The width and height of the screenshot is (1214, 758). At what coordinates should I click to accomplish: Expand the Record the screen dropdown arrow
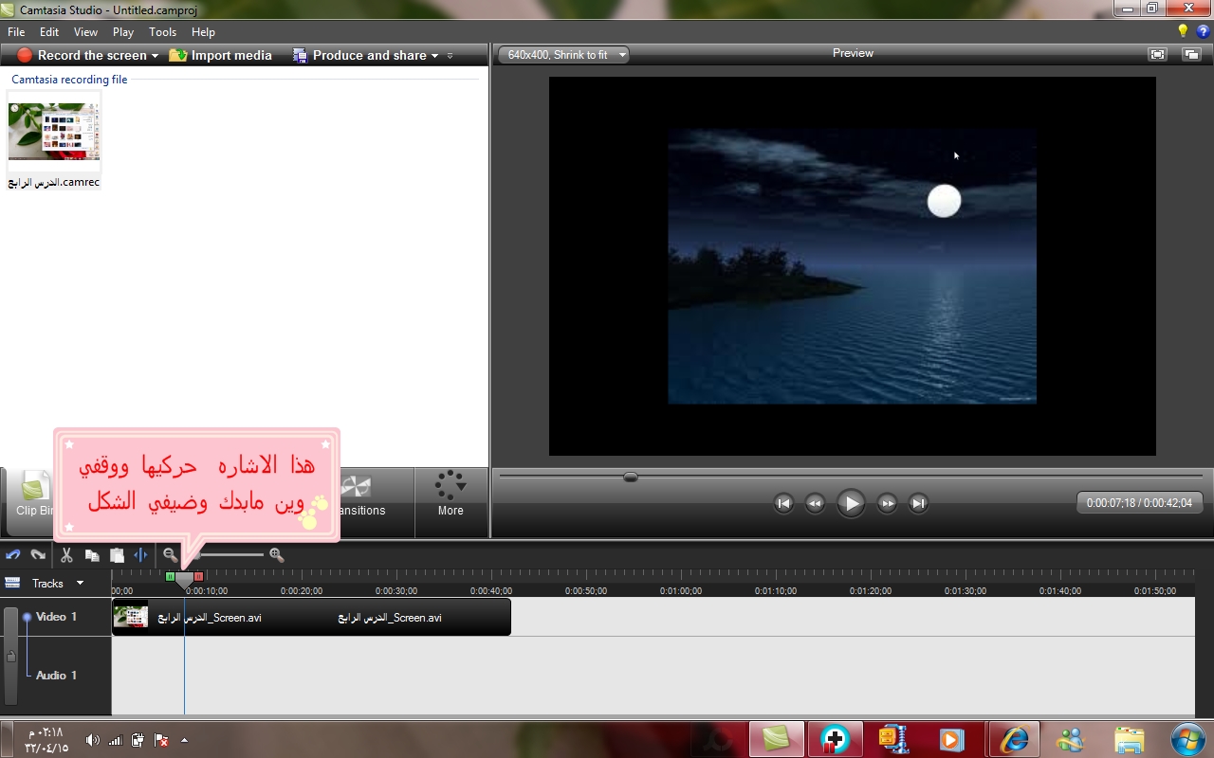[155, 56]
